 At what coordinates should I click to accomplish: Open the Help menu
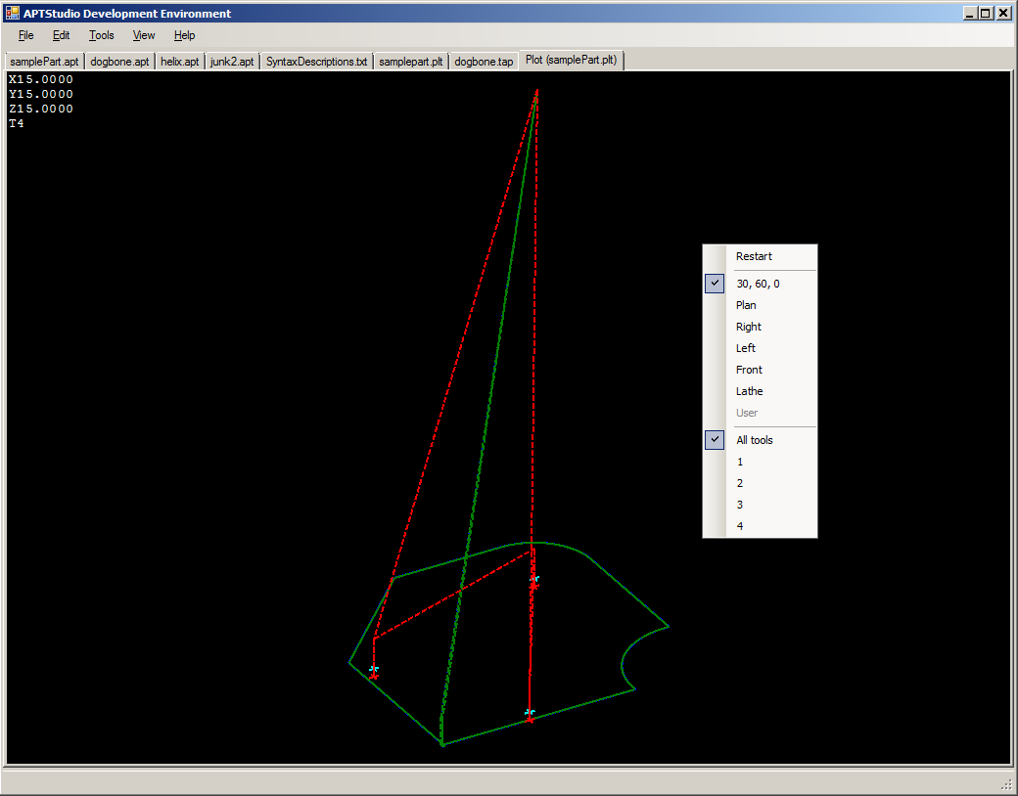[184, 35]
